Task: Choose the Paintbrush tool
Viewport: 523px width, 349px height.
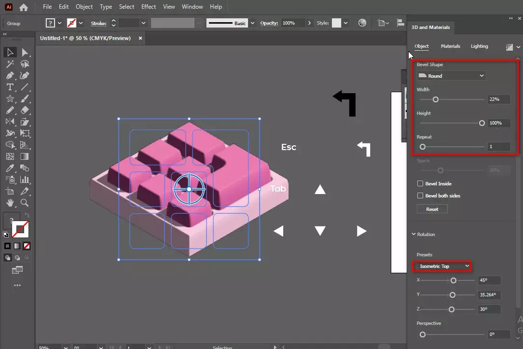Action: [24, 98]
